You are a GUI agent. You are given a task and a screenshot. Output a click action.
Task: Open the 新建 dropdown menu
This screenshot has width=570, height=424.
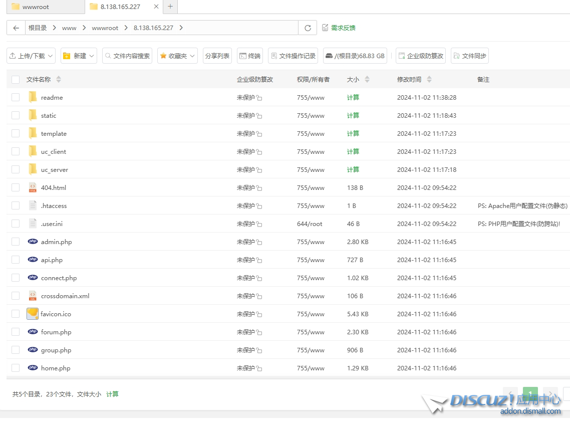tap(79, 56)
